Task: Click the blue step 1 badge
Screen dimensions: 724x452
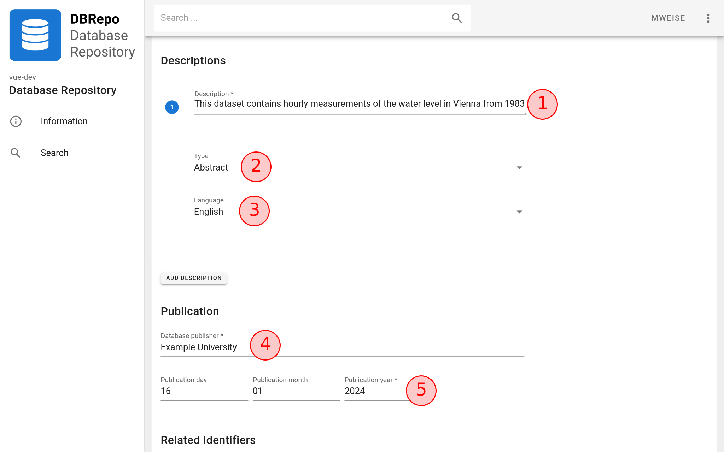Action: click(x=172, y=107)
